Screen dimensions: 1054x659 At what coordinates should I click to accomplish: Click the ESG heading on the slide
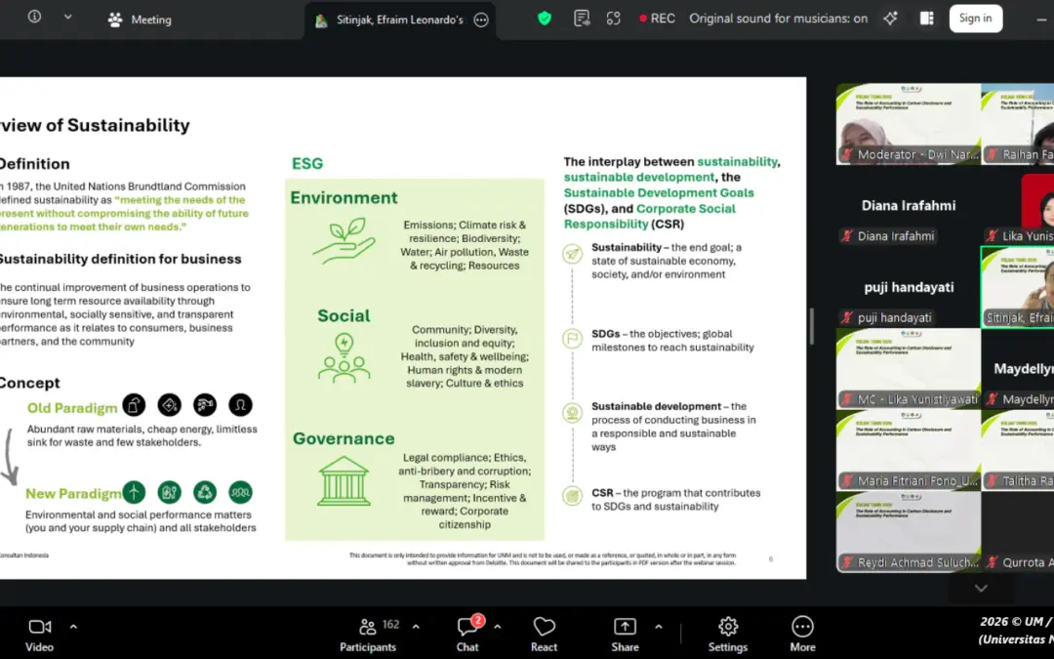tap(307, 163)
